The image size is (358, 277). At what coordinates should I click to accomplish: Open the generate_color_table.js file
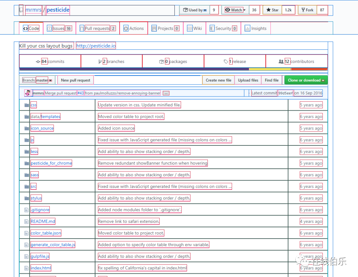pyautogui.click(x=53, y=245)
